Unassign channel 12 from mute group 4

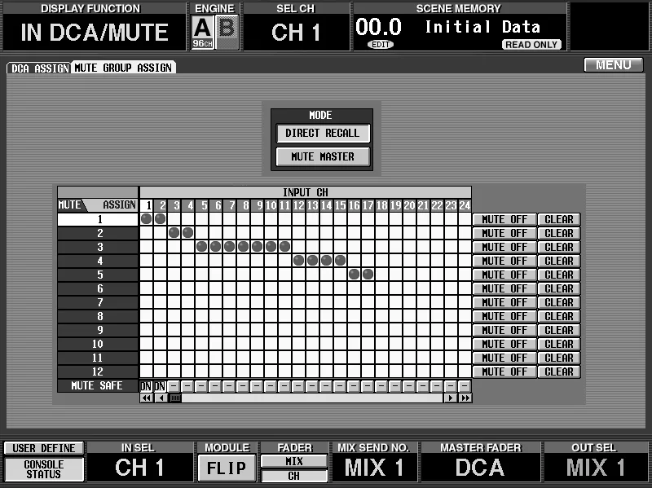tap(298, 261)
